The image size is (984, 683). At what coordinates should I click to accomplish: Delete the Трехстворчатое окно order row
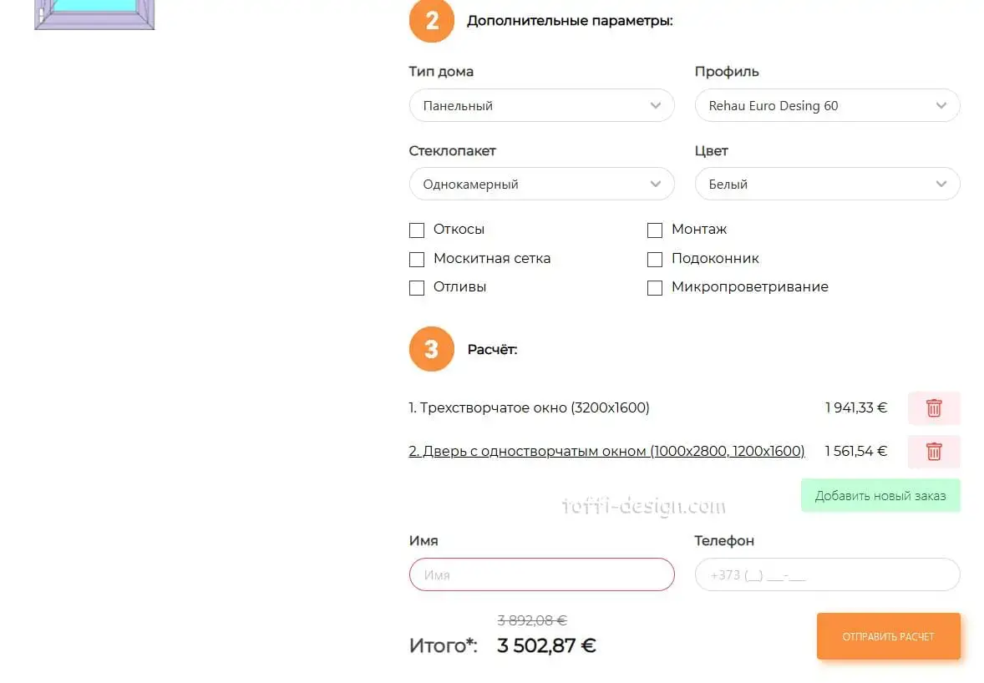[934, 408]
